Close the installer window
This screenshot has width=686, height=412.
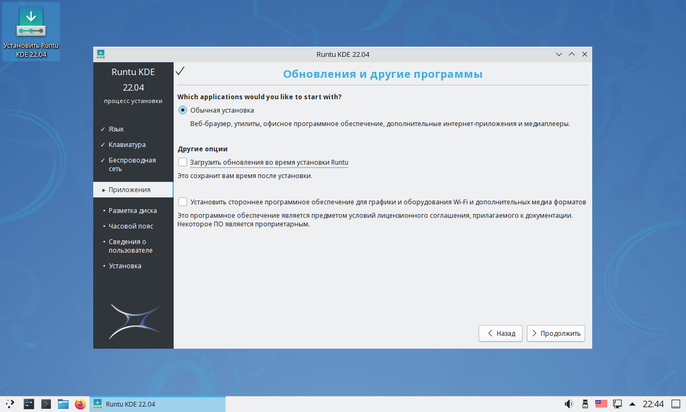coord(584,54)
